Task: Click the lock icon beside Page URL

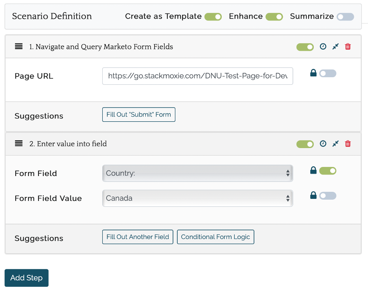Action: pyautogui.click(x=313, y=73)
